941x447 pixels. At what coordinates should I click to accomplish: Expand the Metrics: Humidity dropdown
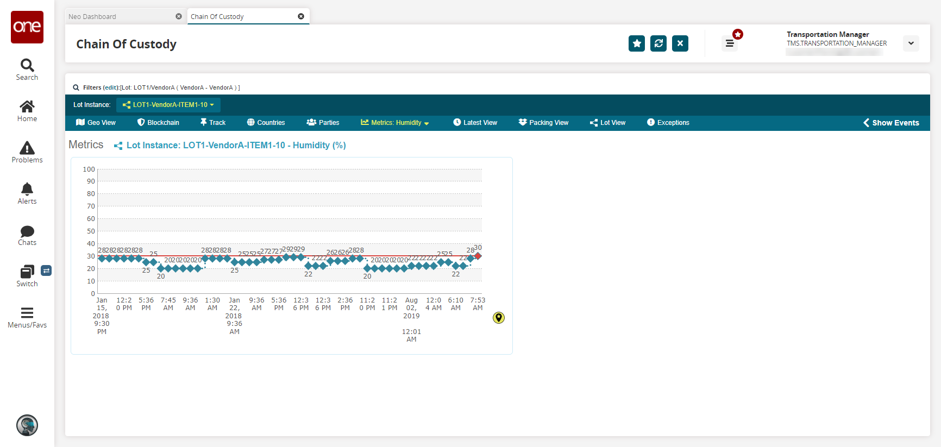395,123
